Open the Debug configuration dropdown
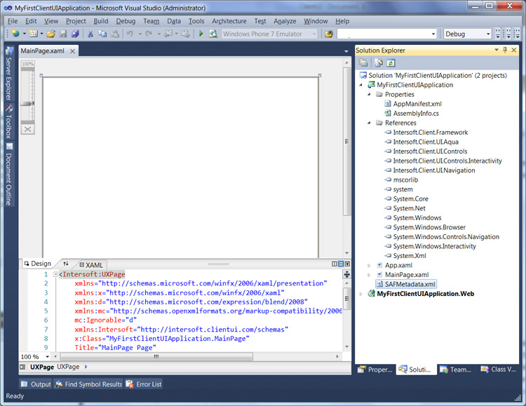This screenshot has height=406, width=526. (x=488, y=34)
